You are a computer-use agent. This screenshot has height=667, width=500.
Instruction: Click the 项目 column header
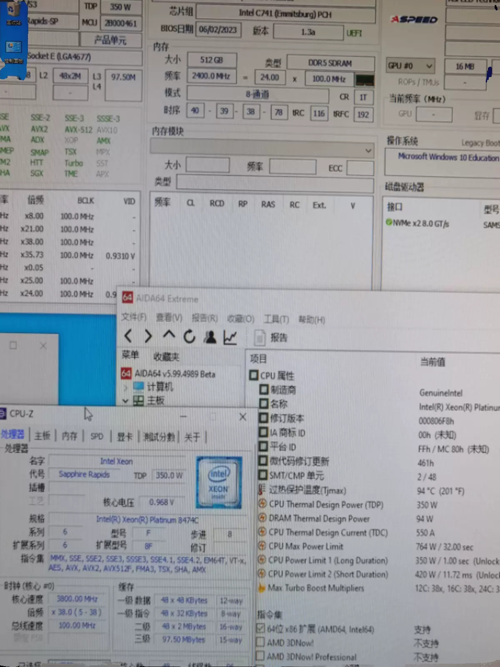(258, 359)
